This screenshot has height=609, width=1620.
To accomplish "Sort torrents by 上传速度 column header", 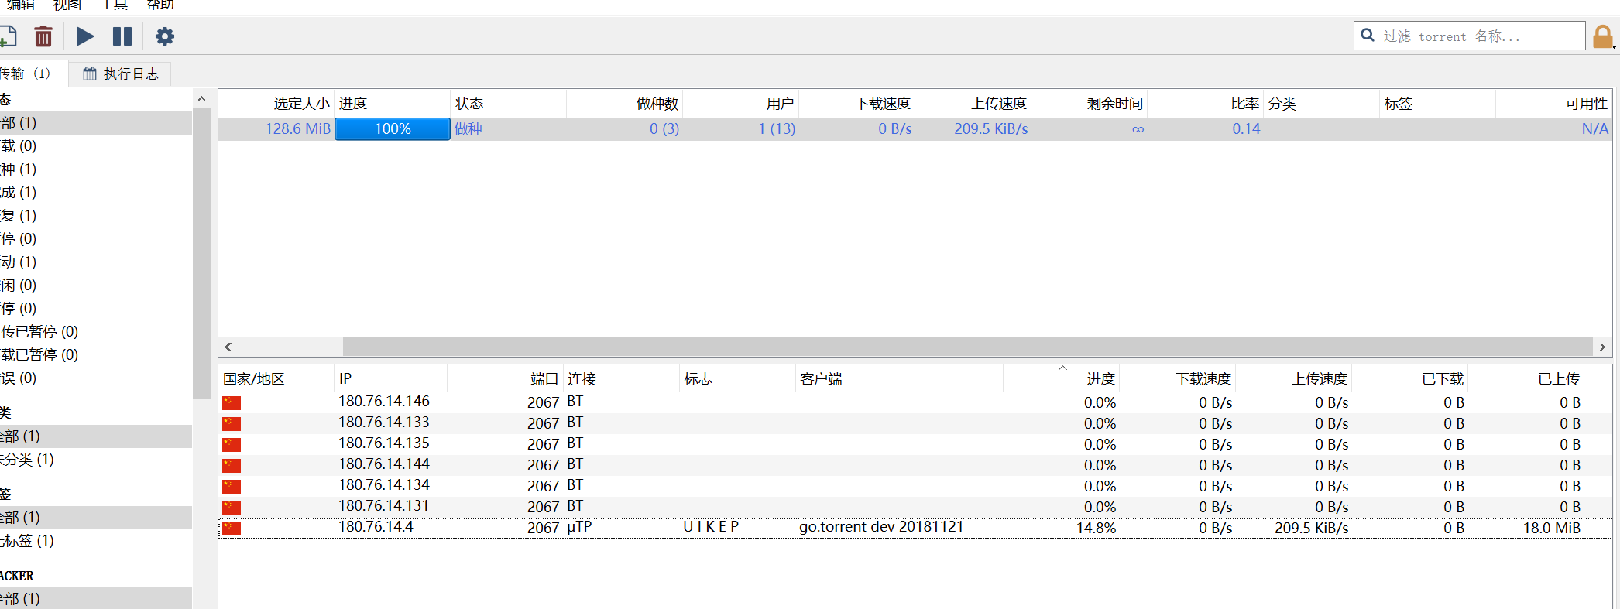I will (998, 104).
